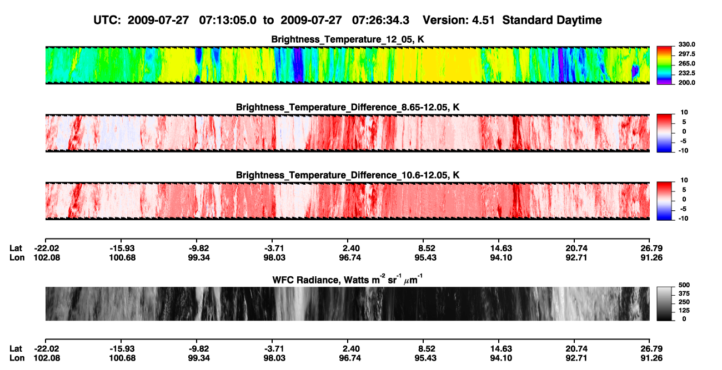Click latitude "-15.93" under the WFC Radiance strip
Viewport: 722px width, 370px height.
coord(122,348)
